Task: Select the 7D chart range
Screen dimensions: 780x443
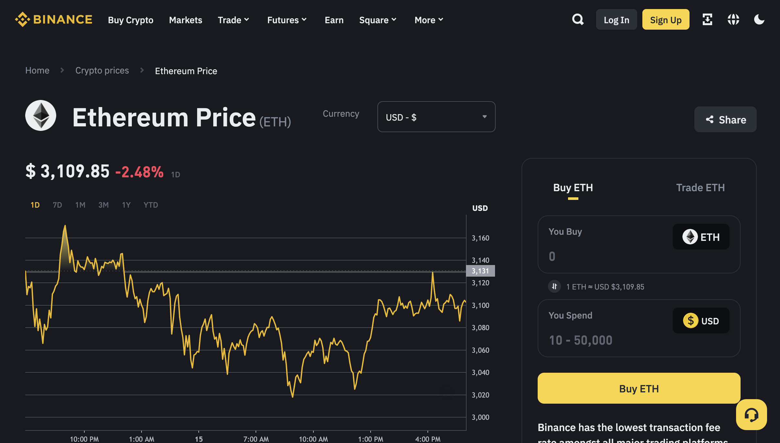Action: tap(57, 205)
